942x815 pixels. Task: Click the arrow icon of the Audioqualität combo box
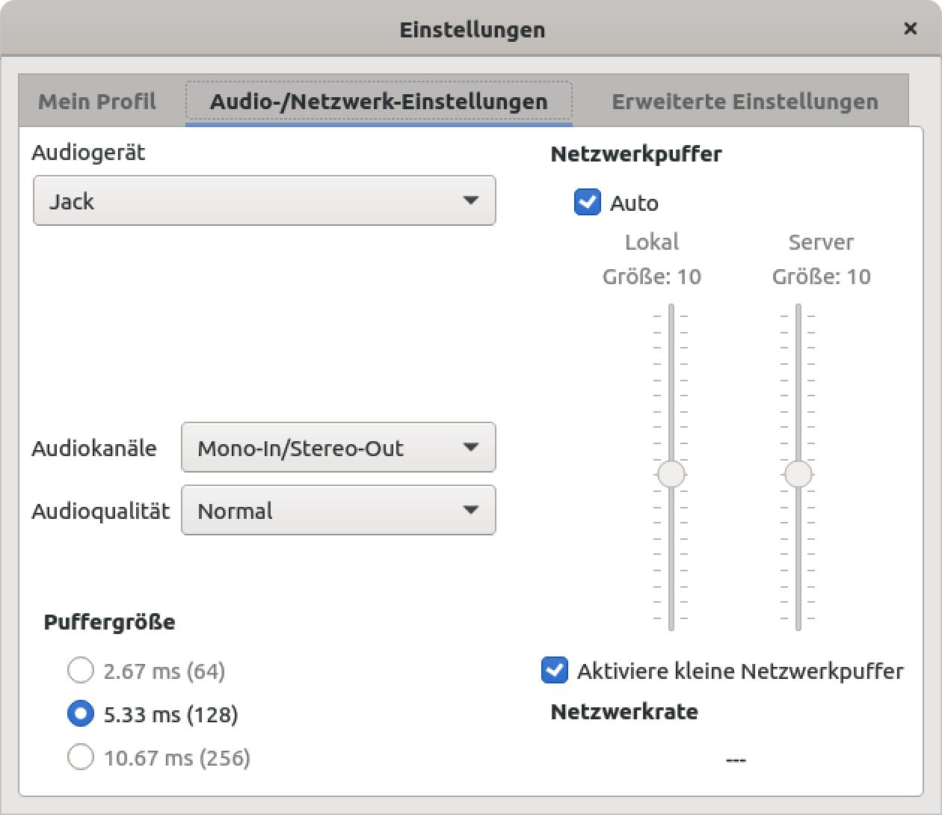pyautogui.click(x=470, y=510)
